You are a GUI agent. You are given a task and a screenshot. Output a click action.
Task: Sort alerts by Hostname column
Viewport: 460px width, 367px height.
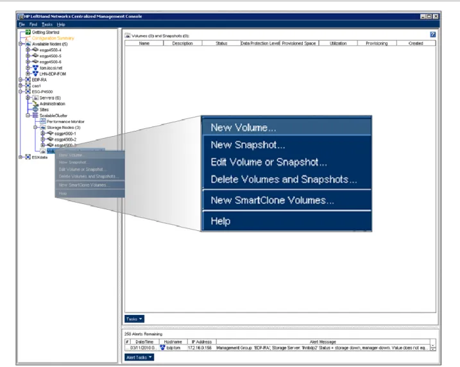[x=173, y=342]
